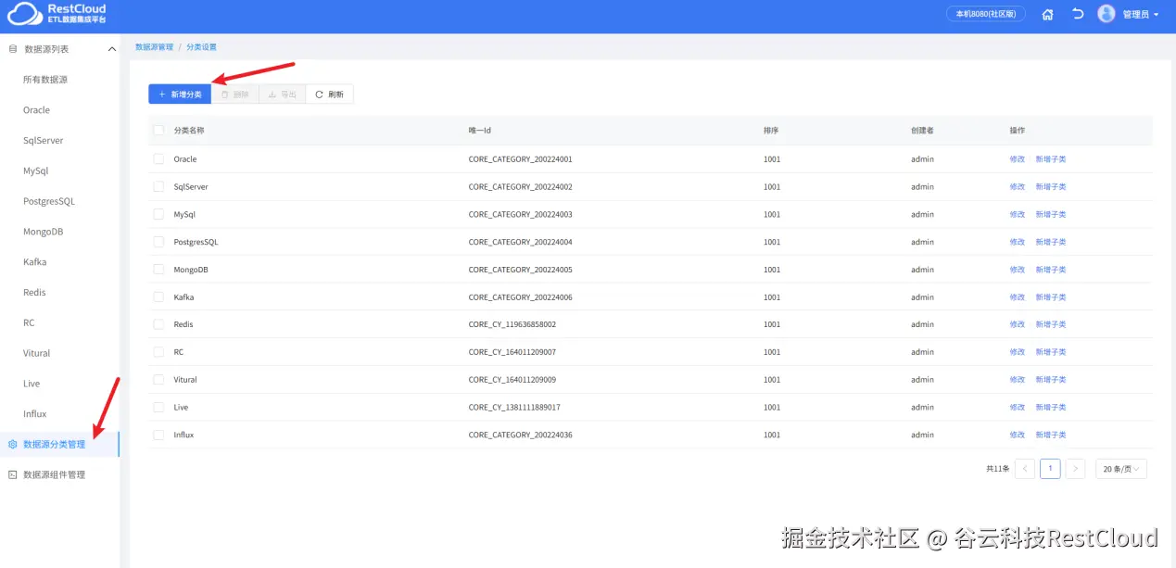Click CORE_CATEGORY_200224001 cell

point(521,159)
